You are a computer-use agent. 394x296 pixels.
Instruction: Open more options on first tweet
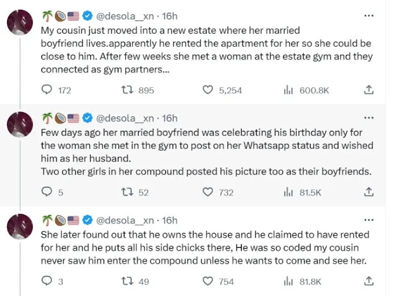pos(368,15)
